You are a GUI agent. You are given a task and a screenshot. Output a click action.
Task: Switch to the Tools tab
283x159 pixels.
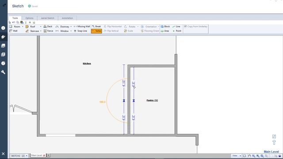(x=15, y=18)
